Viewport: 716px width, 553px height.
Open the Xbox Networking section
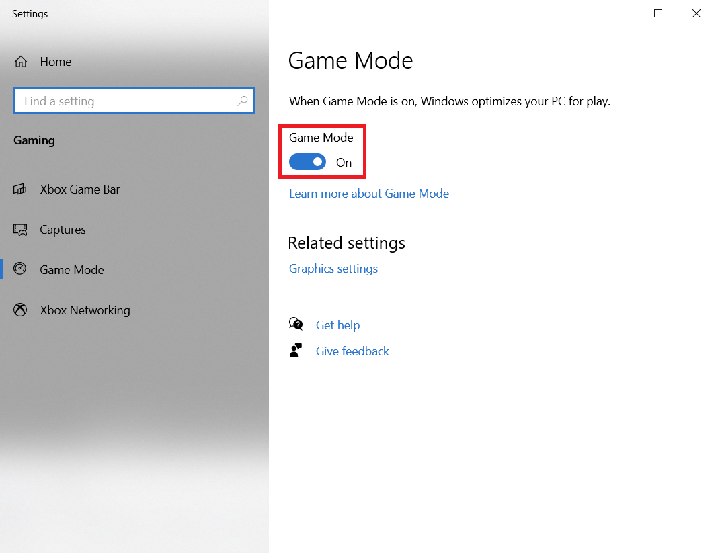coord(85,310)
